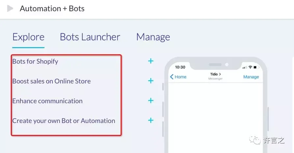This screenshot has height=153, width=294.
Task: Tap Tidio Messenger title in phone preview
Action: coord(215,76)
